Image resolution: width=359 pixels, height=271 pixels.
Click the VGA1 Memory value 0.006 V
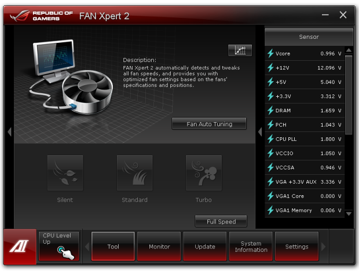331,210
